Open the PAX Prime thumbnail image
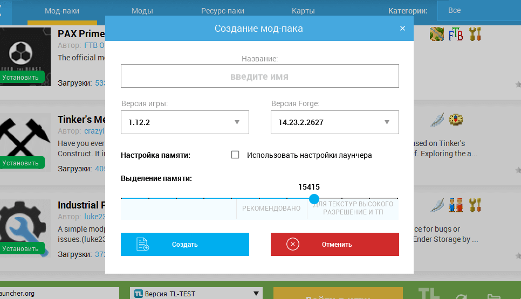The width and height of the screenshot is (521, 299). coord(25,57)
